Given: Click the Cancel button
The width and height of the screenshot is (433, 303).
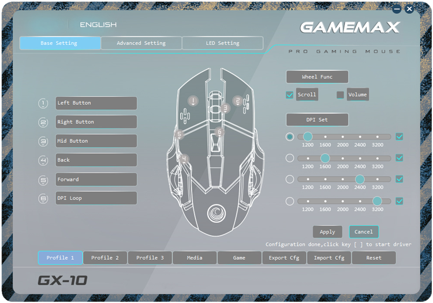Looking at the screenshot, I should coord(364,232).
